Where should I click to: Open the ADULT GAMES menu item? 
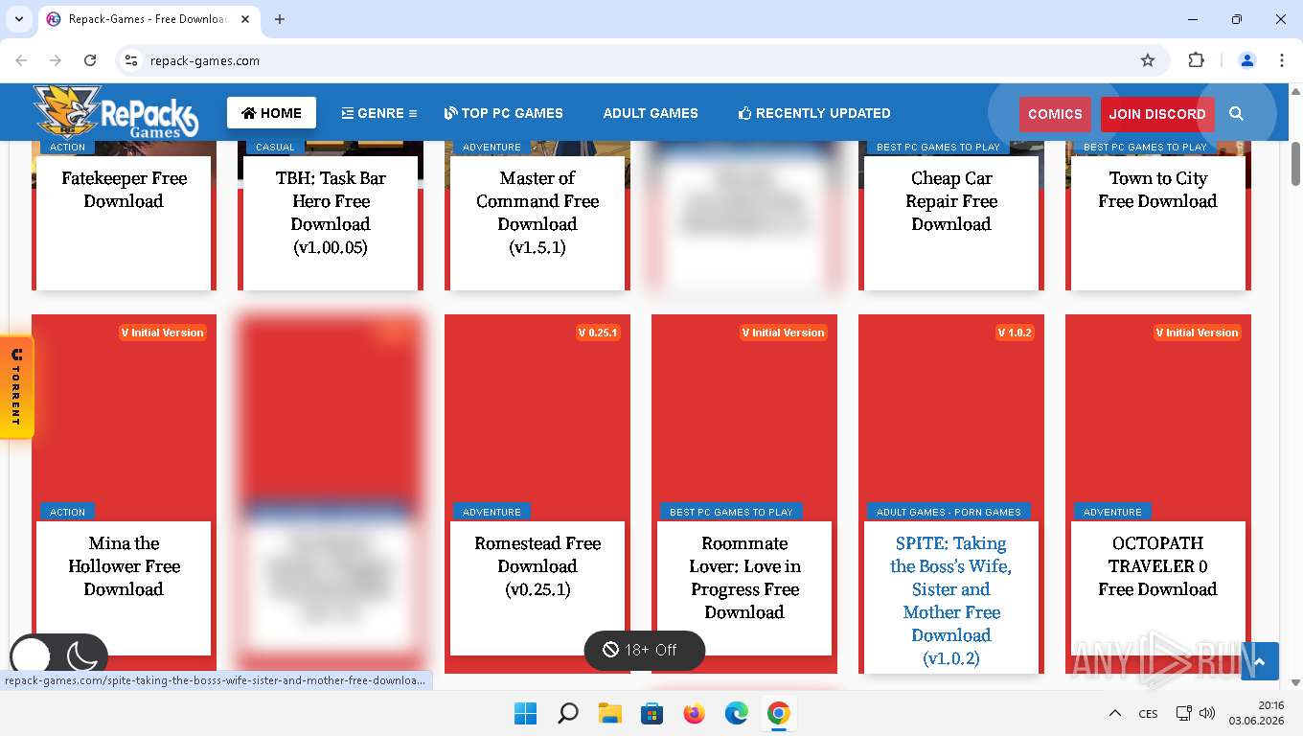pyautogui.click(x=651, y=113)
